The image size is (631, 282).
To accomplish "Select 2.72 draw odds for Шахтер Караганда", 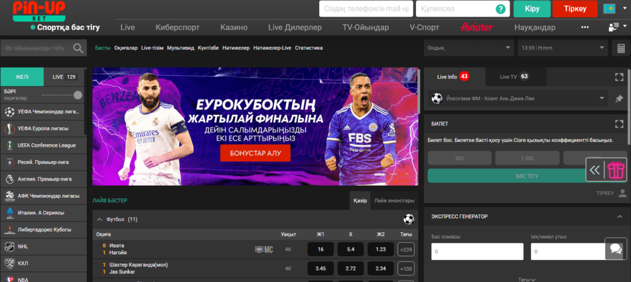I will 351,268.
